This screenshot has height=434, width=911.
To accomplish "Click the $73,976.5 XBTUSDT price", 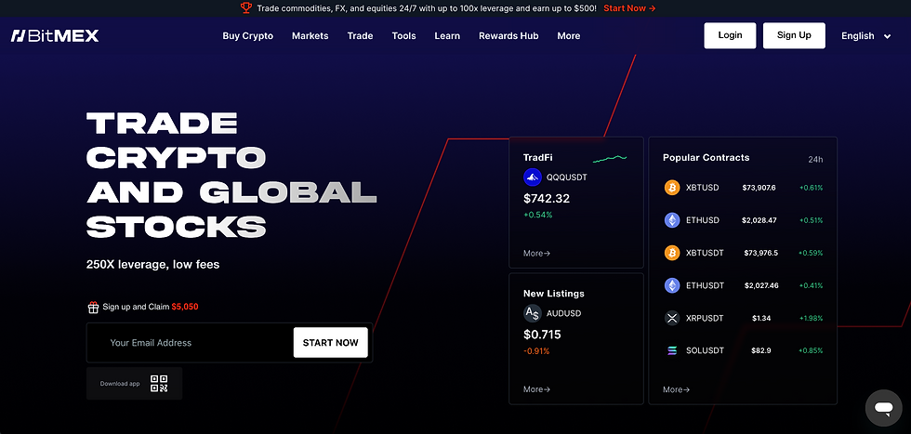I will click(760, 253).
